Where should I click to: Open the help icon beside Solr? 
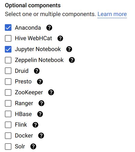coord(33,147)
